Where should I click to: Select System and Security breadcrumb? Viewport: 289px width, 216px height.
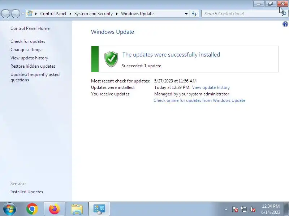point(94,14)
